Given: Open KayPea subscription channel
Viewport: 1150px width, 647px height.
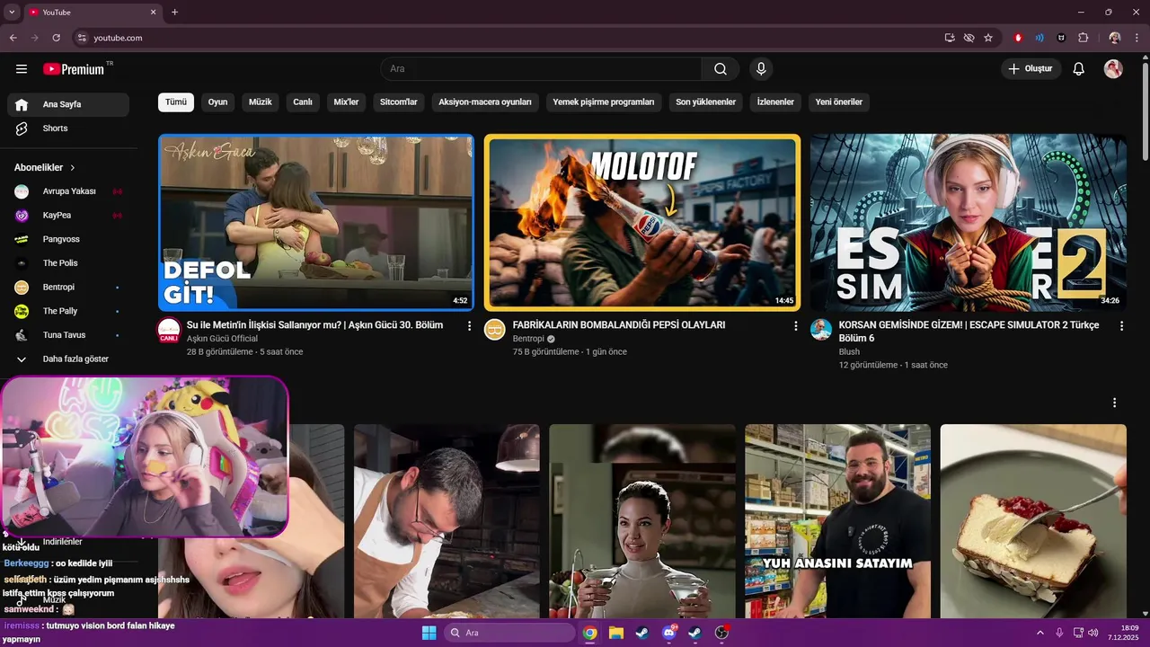Looking at the screenshot, I should [x=68, y=216].
